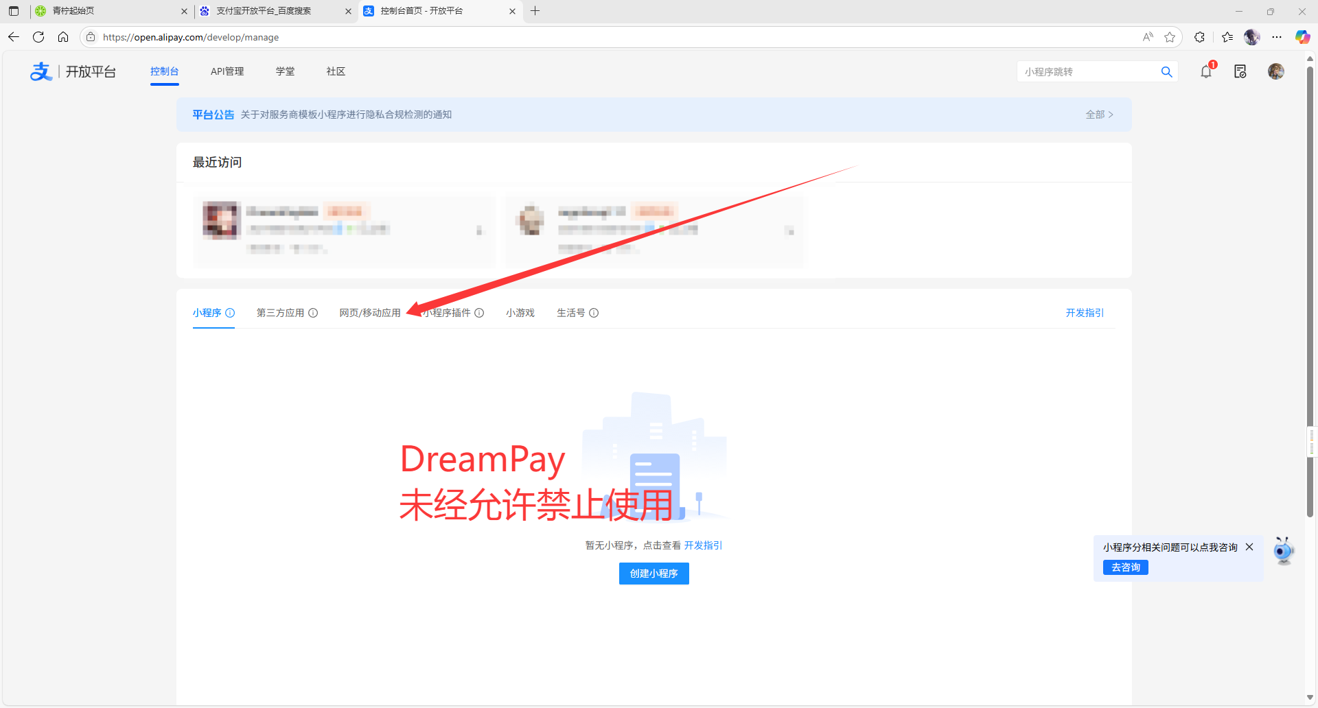The height and width of the screenshot is (708, 1318).
Task: Click the notification bell icon
Action: [1205, 71]
